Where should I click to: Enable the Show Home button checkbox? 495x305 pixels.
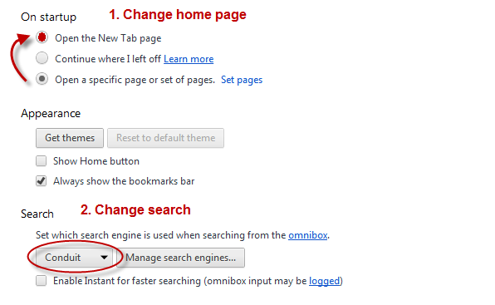[41, 161]
